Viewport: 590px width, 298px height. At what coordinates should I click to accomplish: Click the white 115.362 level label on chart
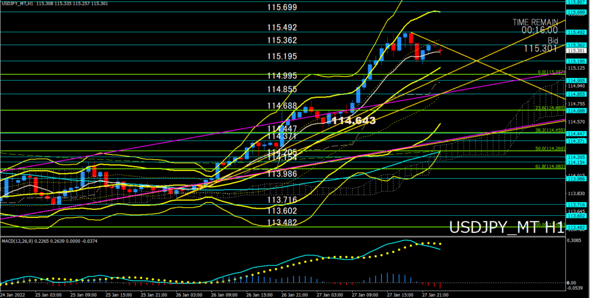click(282, 40)
